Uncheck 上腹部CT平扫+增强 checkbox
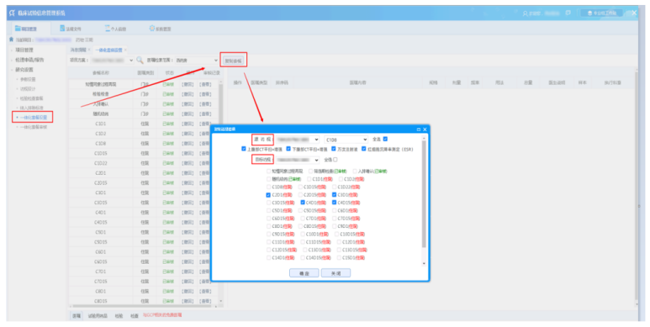 tap(243, 149)
